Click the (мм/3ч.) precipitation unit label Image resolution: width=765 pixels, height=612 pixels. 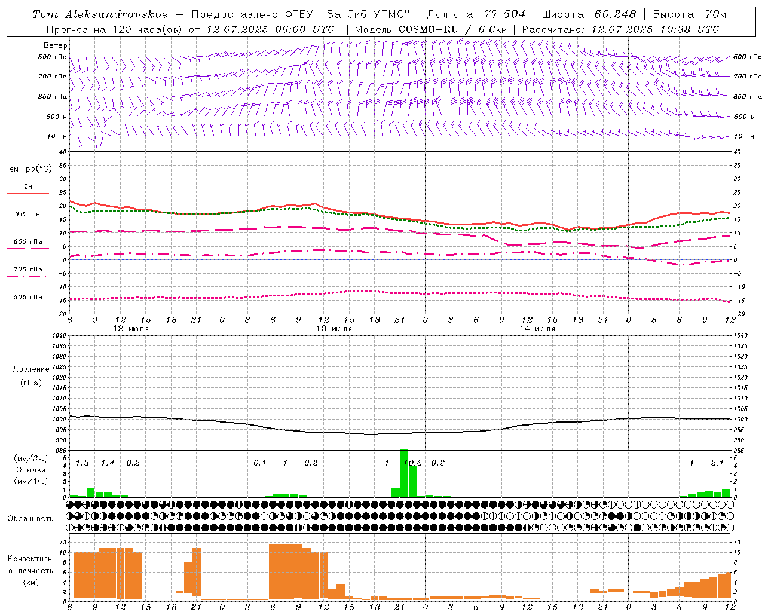31,459
